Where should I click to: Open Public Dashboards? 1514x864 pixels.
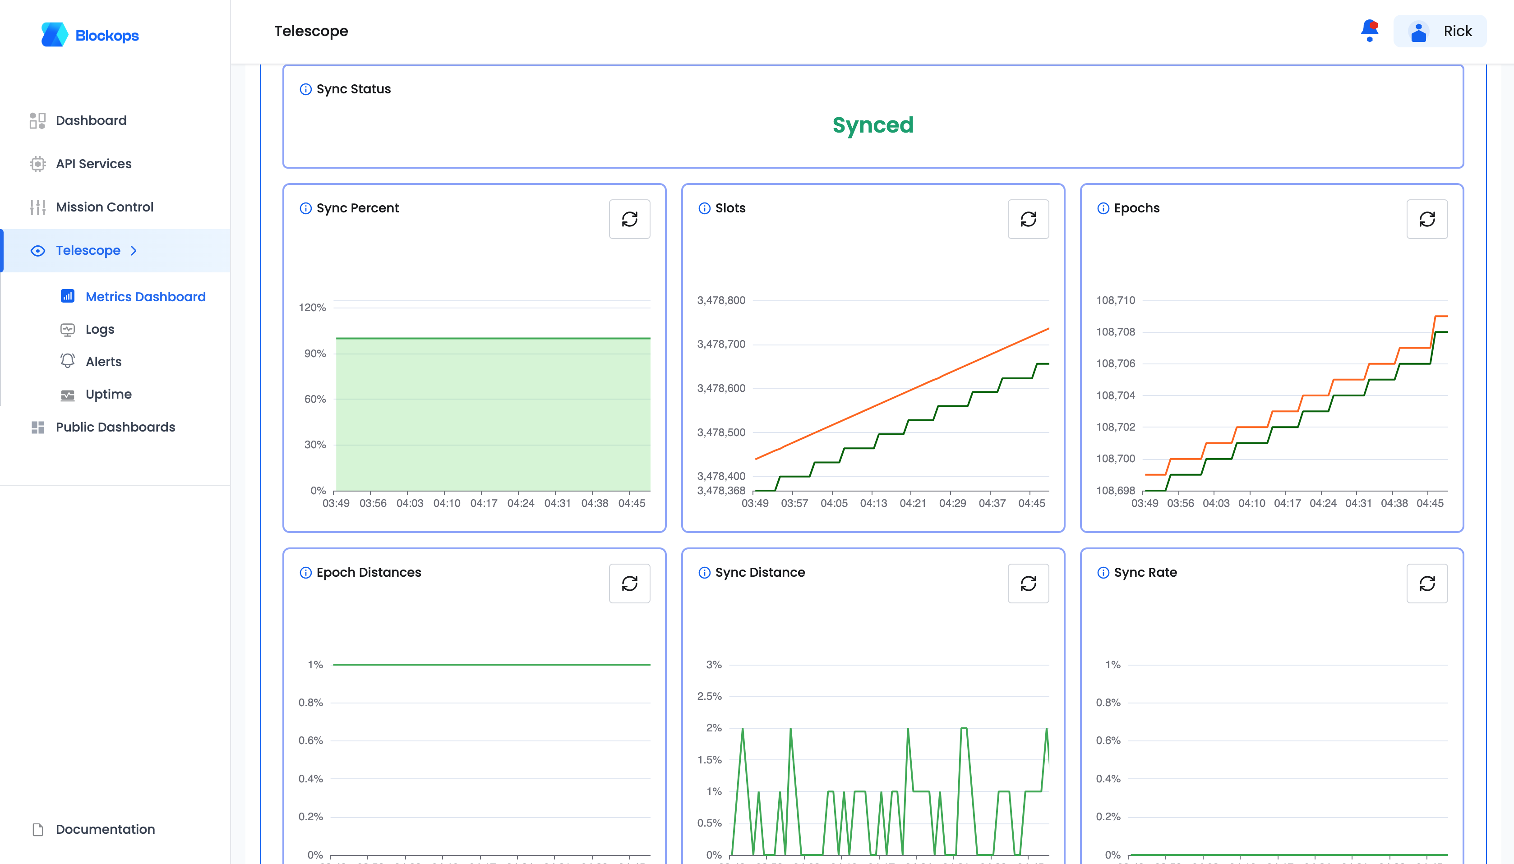[x=115, y=427]
